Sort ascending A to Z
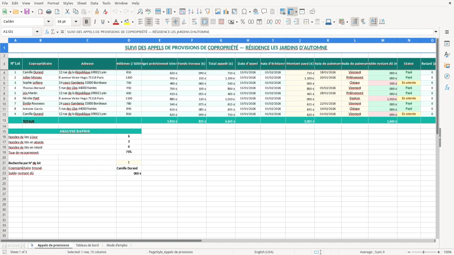Screen dimensions: 454x255 coord(191,12)
